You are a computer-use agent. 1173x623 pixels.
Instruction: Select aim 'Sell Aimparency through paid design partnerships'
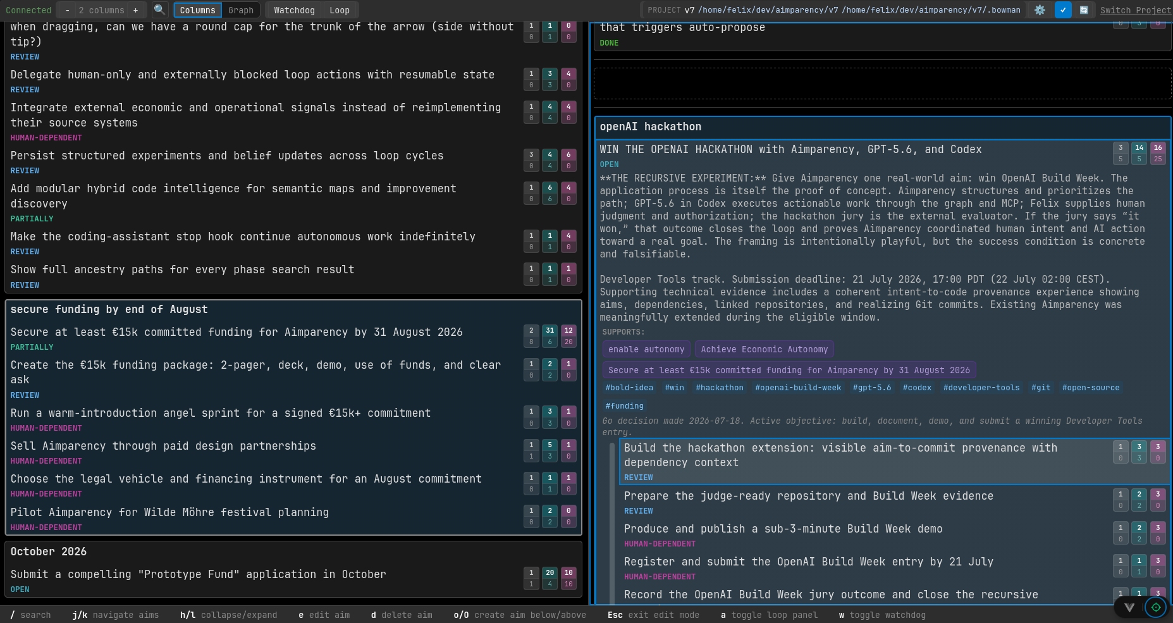click(x=293, y=452)
